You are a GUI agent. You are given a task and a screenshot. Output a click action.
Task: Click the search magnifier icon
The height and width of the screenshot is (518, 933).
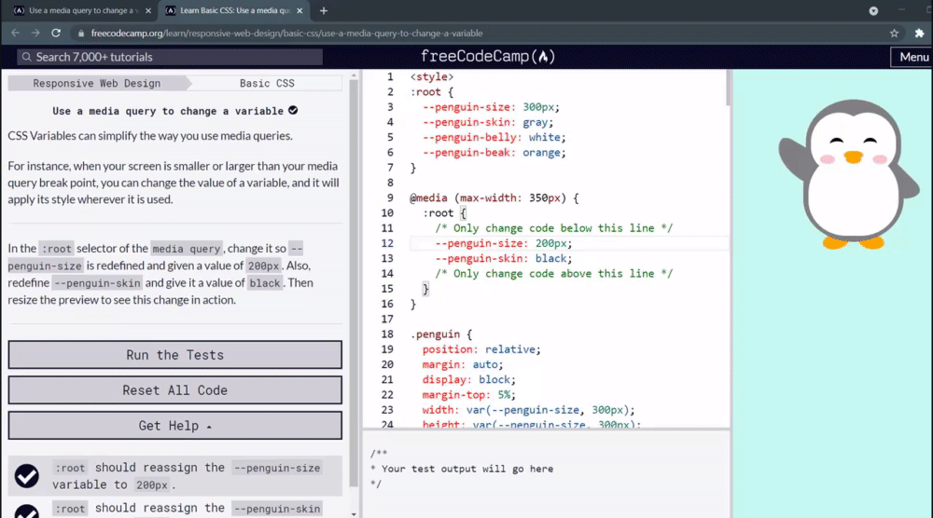tap(26, 57)
